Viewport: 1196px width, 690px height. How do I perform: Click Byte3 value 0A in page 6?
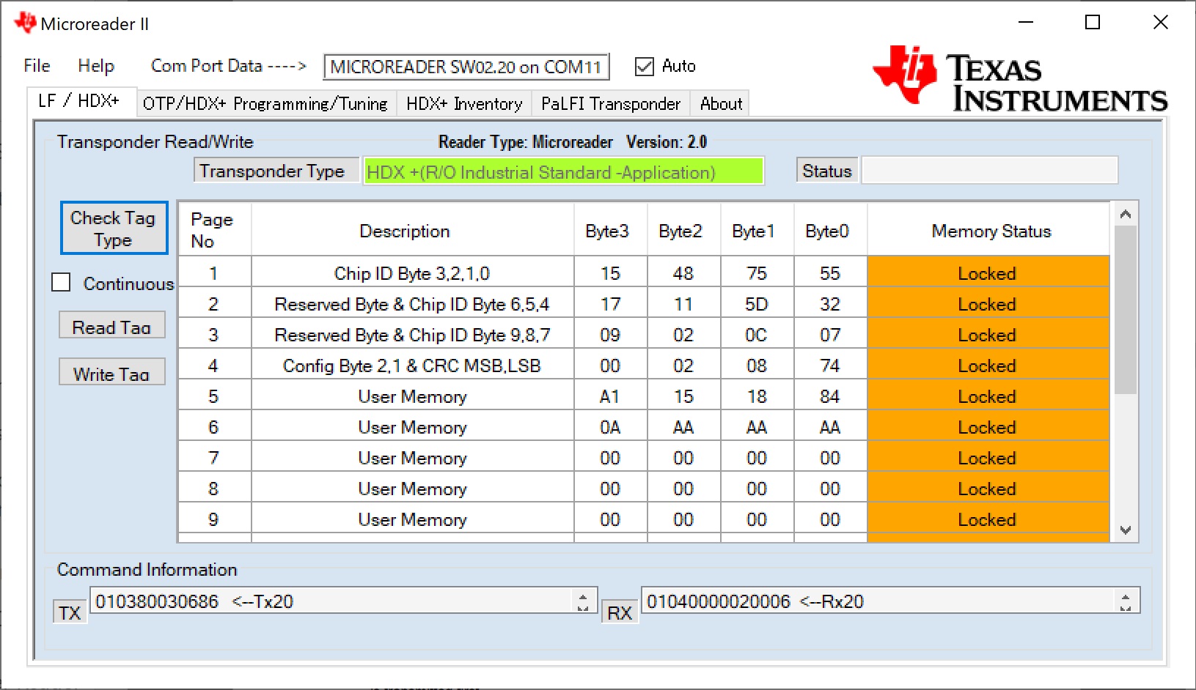610,427
